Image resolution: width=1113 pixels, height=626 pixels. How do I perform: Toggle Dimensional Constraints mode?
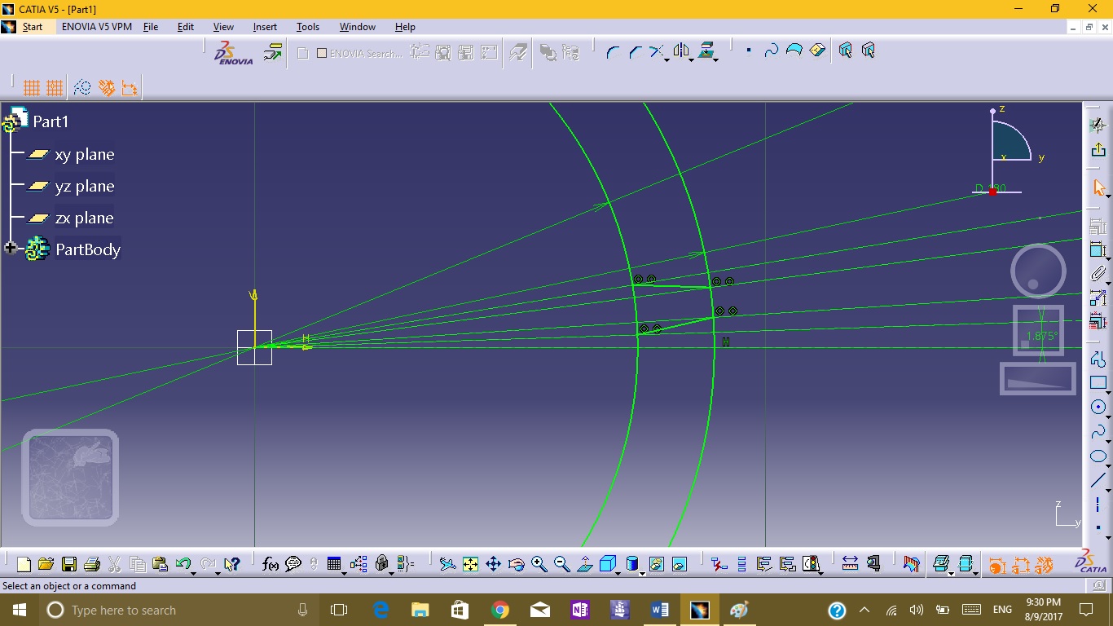(129, 87)
